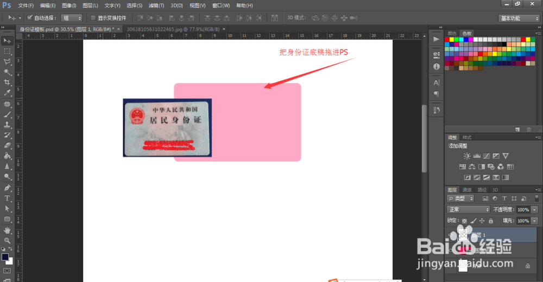Open the Character panel icon

click(437, 82)
